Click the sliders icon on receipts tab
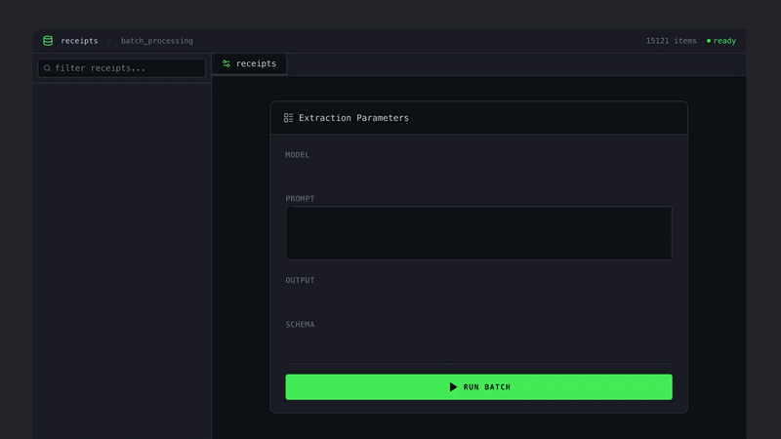Screen dimensions: 781x439 tap(226, 63)
